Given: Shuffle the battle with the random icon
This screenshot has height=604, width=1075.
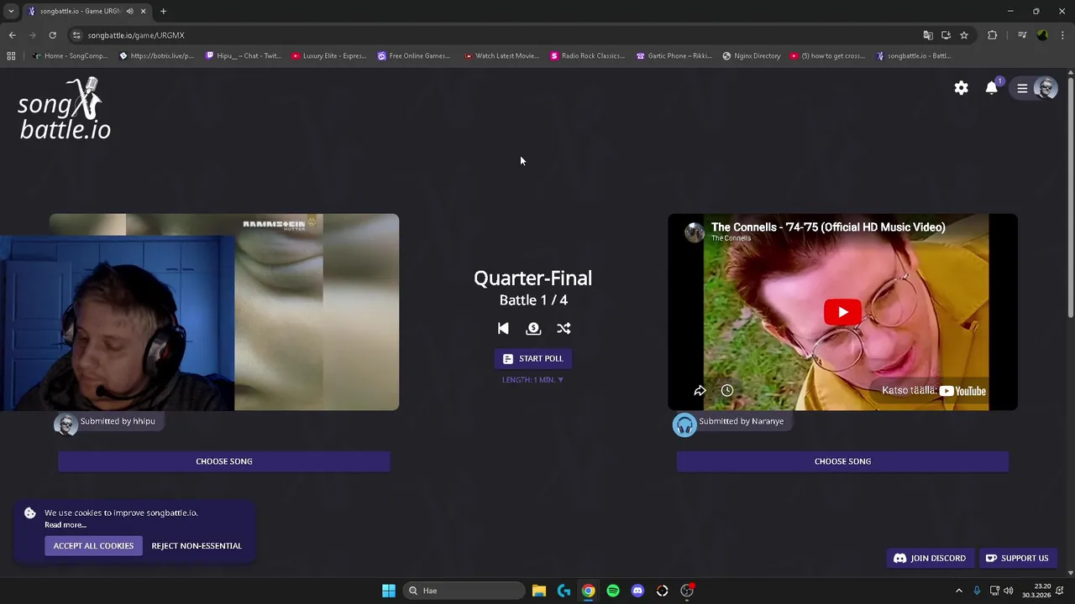Looking at the screenshot, I should tap(564, 329).
